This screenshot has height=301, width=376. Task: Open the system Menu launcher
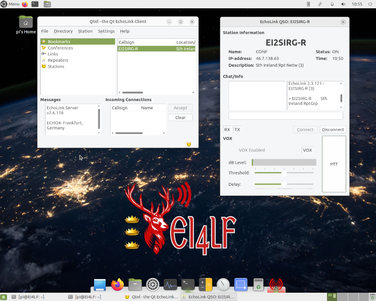click(x=10, y=4)
